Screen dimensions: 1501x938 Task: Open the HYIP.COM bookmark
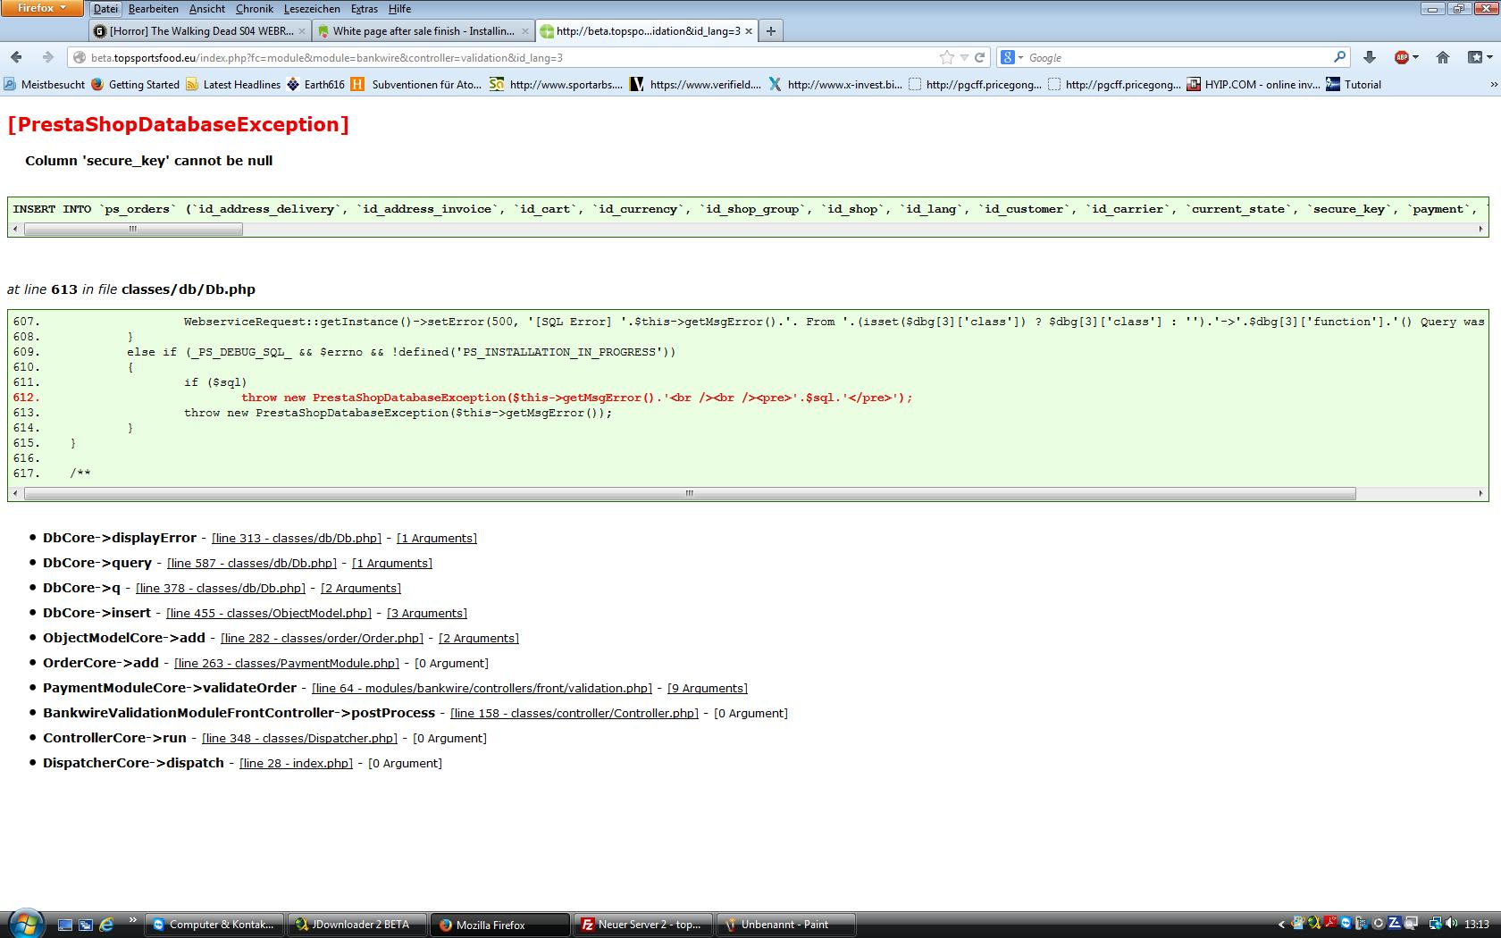[x=1253, y=85]
